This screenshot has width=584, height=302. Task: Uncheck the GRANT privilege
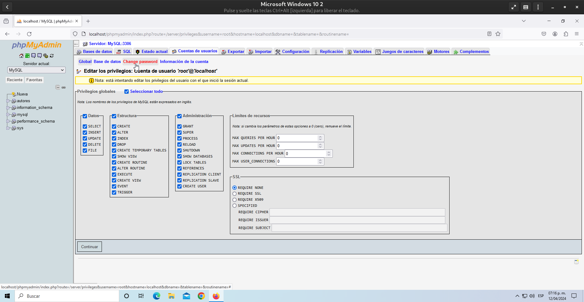(x=179, y=126)
